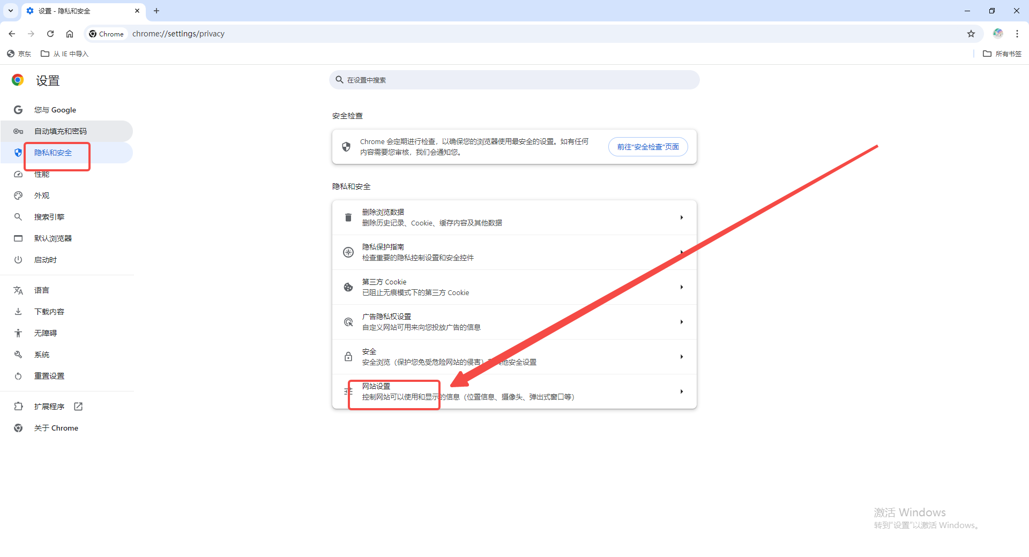The height and width of the screenshot is (557, 1029).
Task: Open the 从 IE 中导入 bookmark folder
Action: click(x=65, y=54)
